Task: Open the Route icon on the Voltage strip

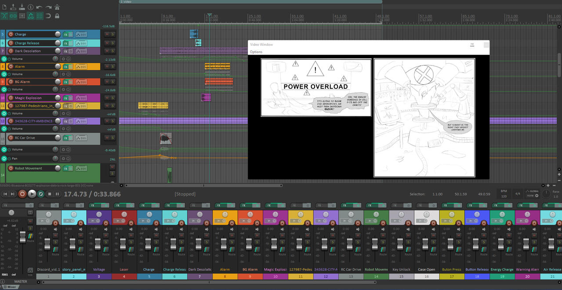Action: 106,250
